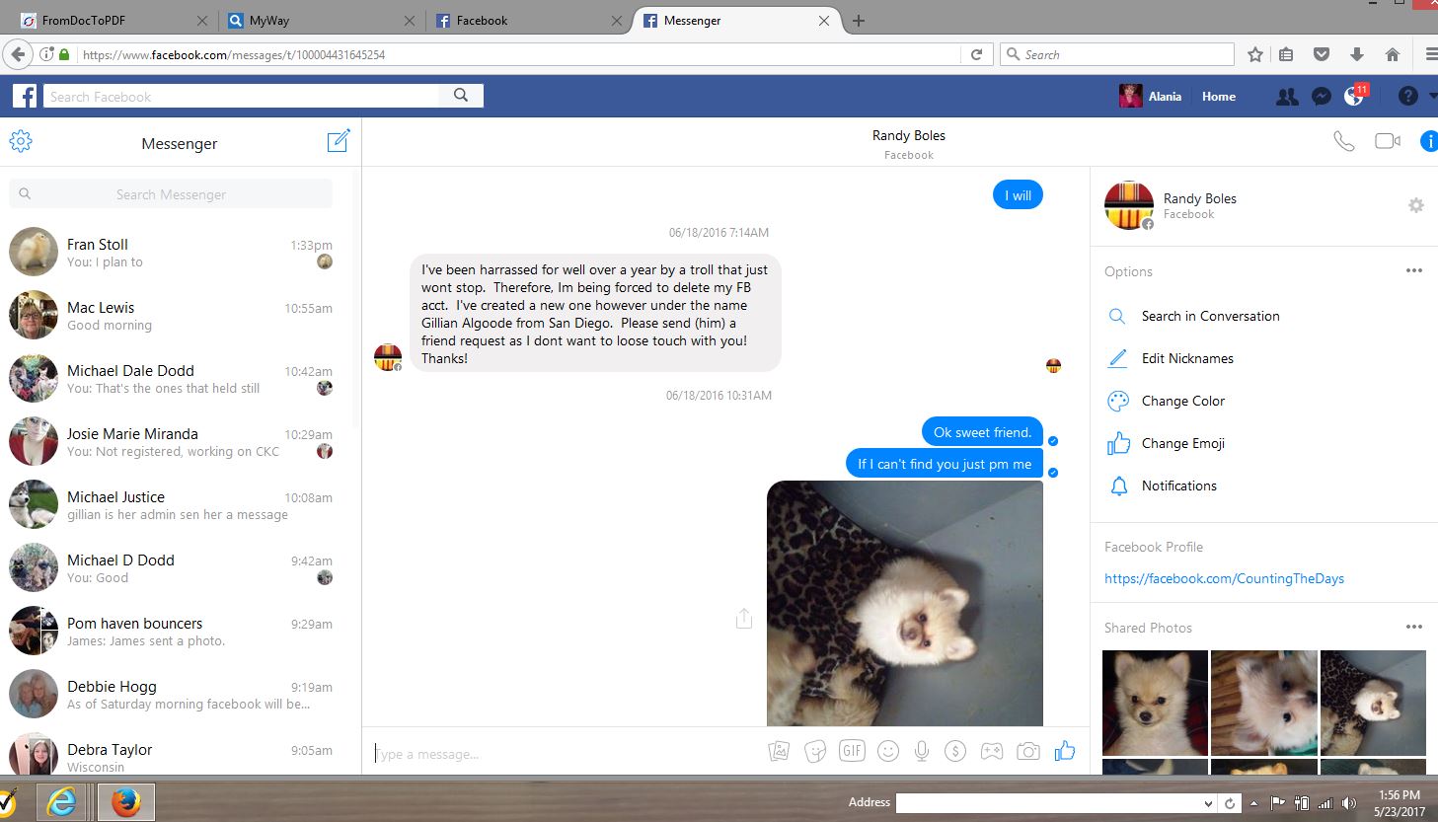Send a thumbs-up like in composer

tap(1065, 751)
